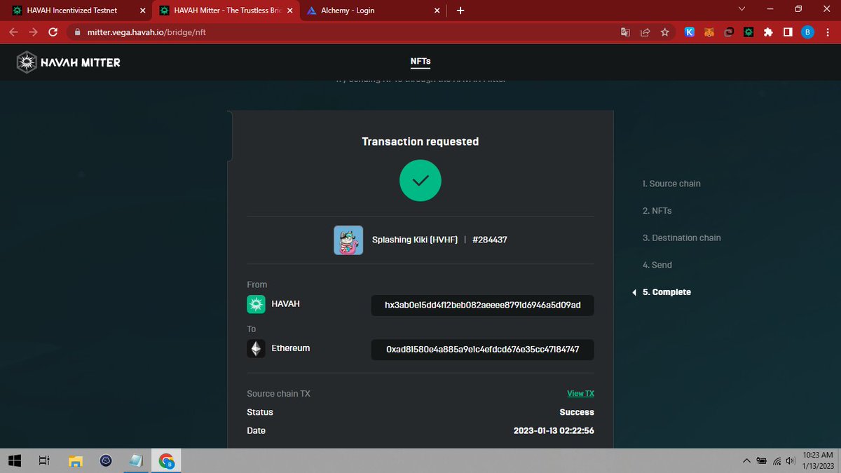Close the Alchemy - Login tab

[437, 11]
